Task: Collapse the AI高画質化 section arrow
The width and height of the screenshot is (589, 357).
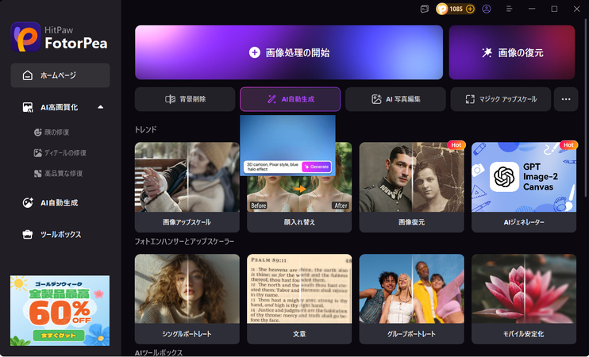Action: (x=100, y=107)
